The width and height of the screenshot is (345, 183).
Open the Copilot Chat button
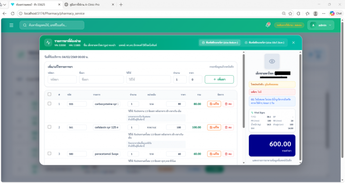coord(336,13)
